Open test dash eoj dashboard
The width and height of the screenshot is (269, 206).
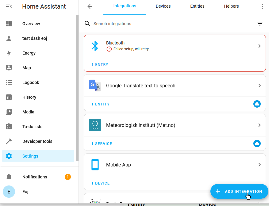tap(38, 38)
